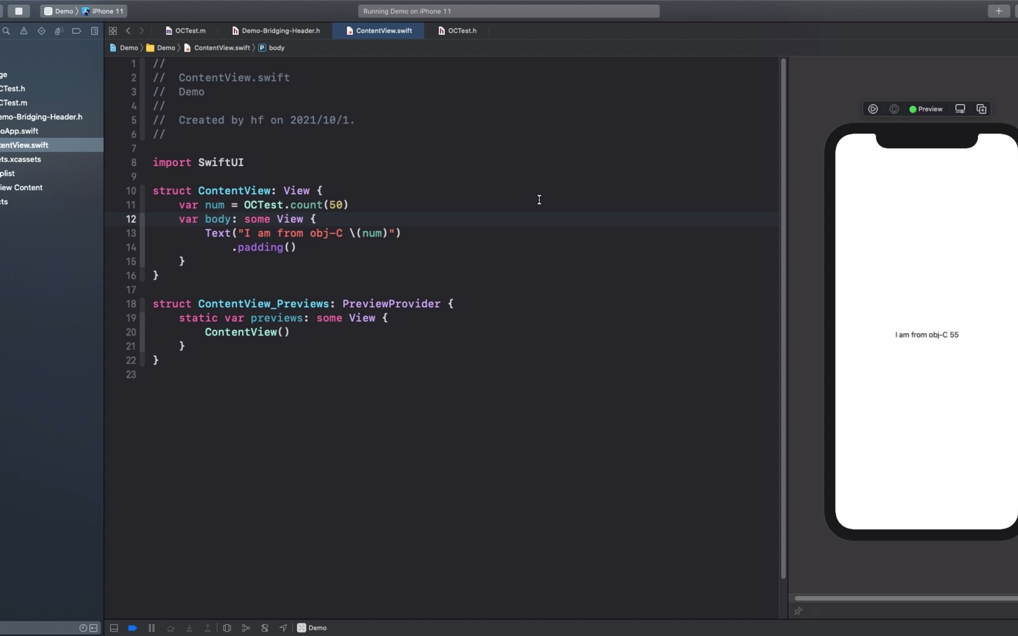Open the Issue navigator warning icon
Image resolution: width=1018 pixels, height=636 pixels.
tap(24, 31)
